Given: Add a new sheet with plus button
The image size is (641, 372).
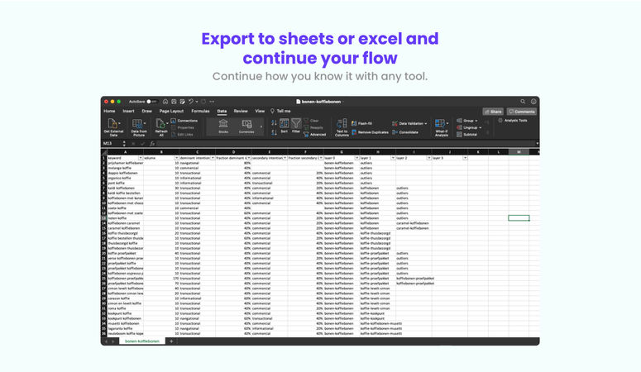Looking at the screenshot, I should coord(171,341).
